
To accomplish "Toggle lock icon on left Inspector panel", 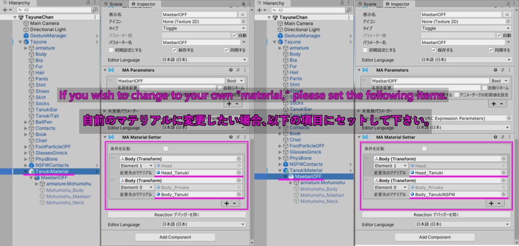I will click(x=244, y=4).
